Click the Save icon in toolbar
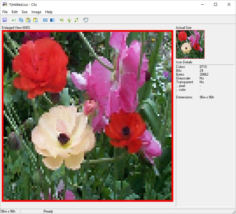This screenshot has height=214, width=236. point(5,20)
